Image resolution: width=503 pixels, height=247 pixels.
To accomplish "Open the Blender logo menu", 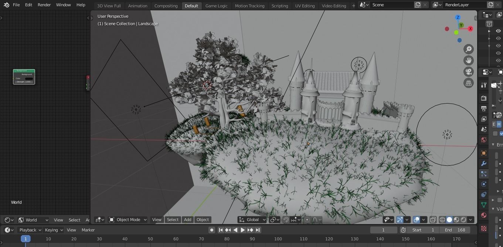I will point(6,5).
